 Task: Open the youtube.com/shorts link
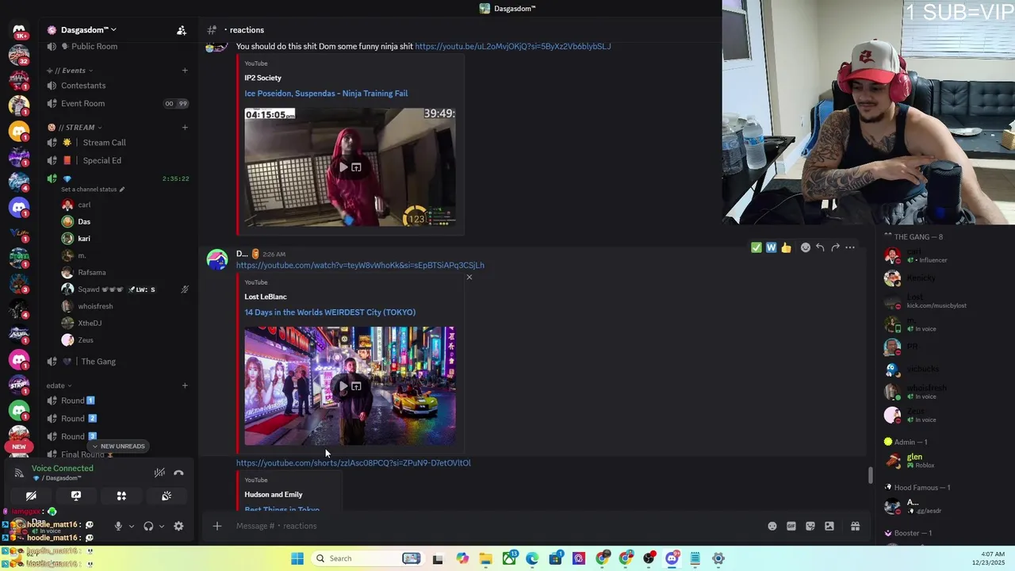pos(354,463)
